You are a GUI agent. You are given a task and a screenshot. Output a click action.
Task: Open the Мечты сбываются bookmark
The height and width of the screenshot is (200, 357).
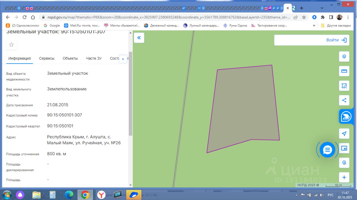tap(122, 25)
